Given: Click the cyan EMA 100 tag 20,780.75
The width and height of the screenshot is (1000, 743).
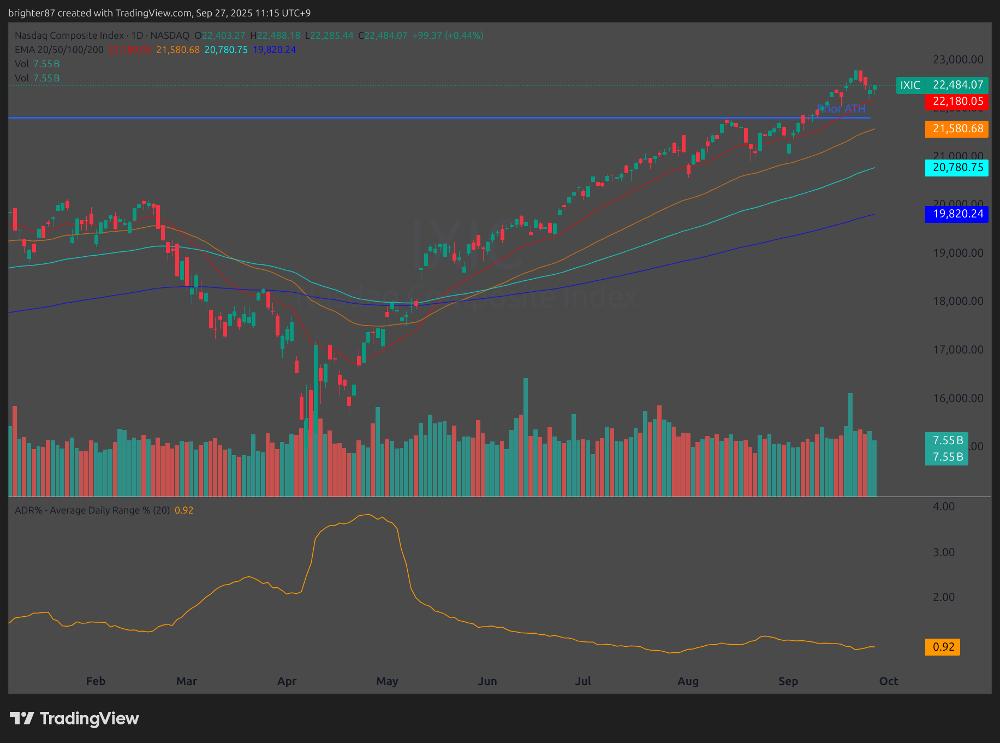Looking at the screenshot, I should [x=957, y=168].
